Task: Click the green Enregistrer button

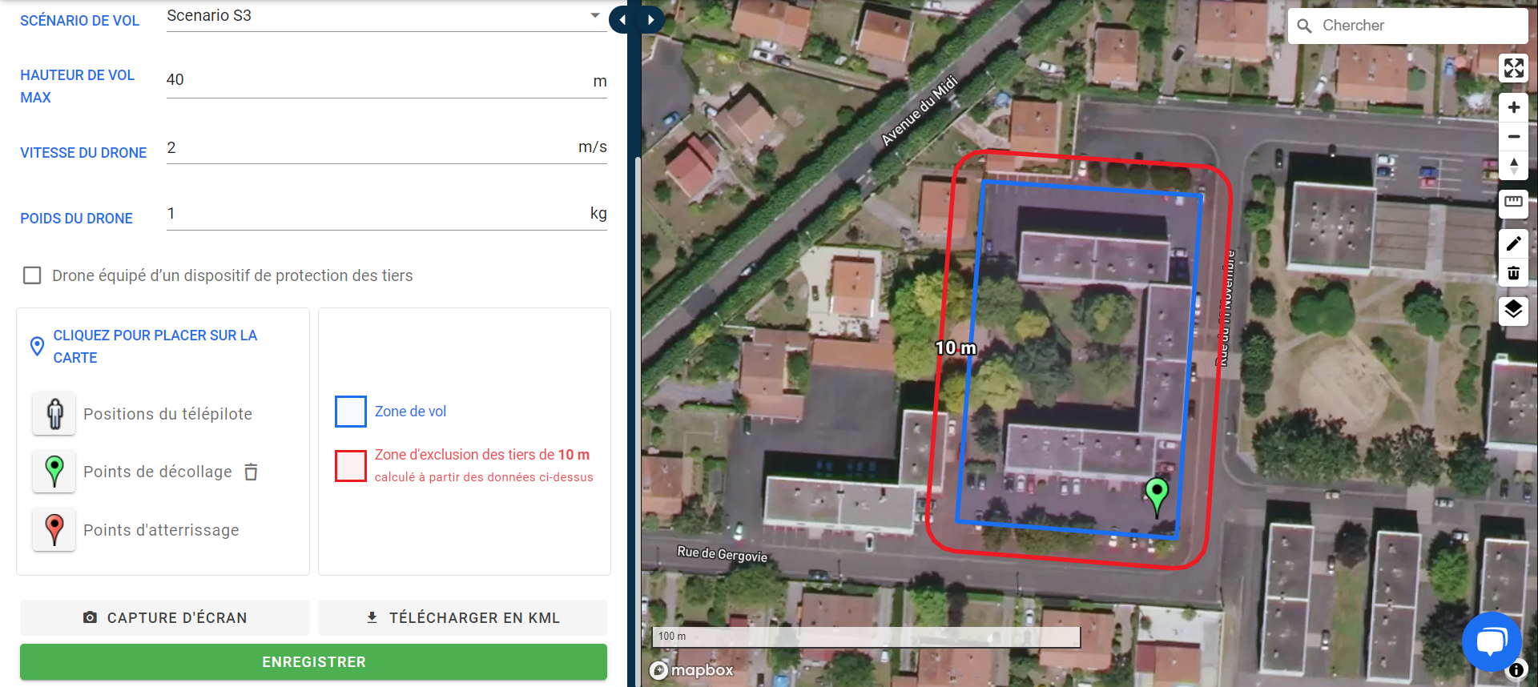Action: (x=313, y=662)
